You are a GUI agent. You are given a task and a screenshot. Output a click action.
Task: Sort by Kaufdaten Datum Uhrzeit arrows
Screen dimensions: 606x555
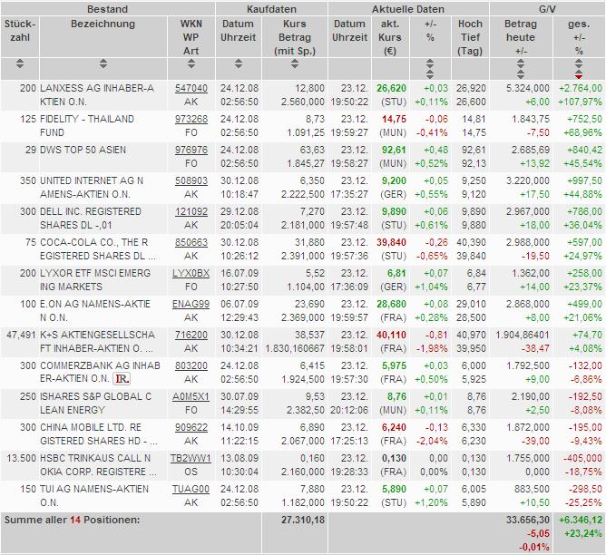click(x=239, y=63)
